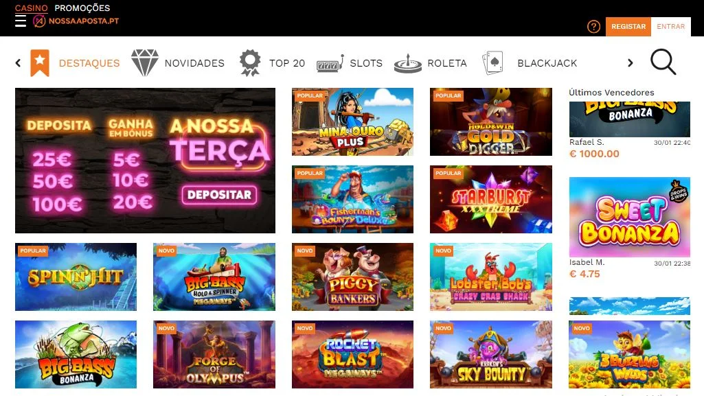Open the search magnifier icon
Screen dimensions: 704x396
[663, 62]
